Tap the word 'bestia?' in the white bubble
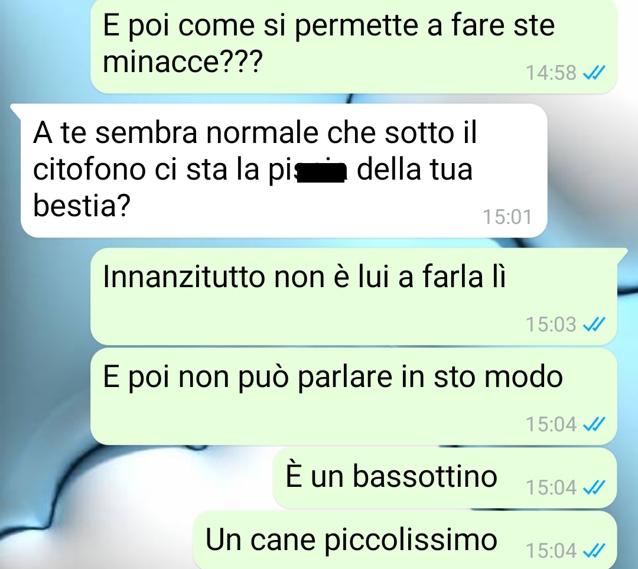Screen dimensions: 638x569 tap(82, 204)
